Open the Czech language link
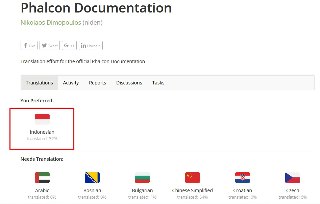The height and width of the screenshot is (204, 320). (293, 190)
